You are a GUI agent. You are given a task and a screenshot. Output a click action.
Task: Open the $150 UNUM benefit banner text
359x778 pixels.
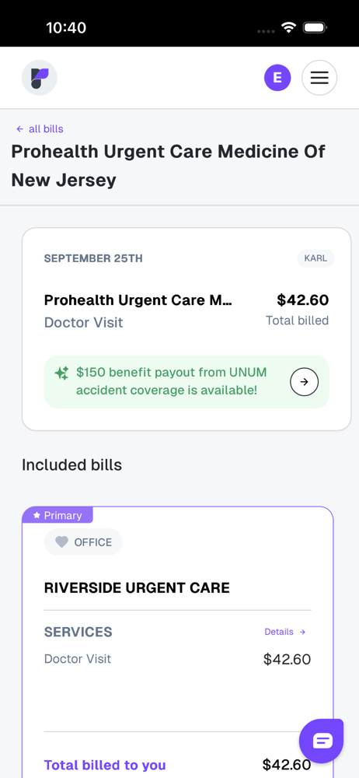coord(172,381)
